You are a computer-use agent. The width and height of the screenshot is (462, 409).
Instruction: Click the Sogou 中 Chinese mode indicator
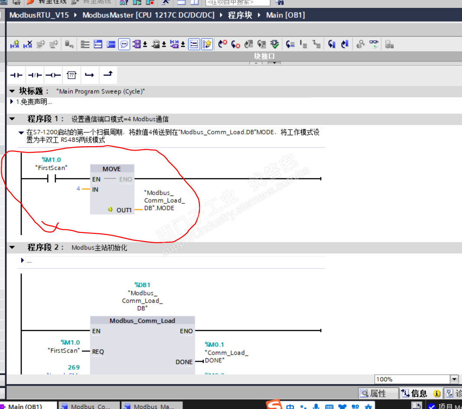coord(290,406)
